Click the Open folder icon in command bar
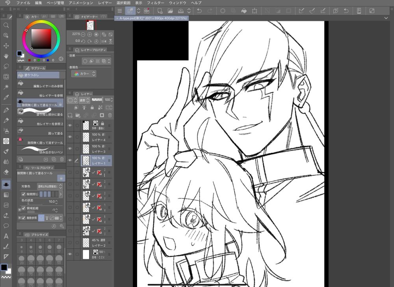 (x=170, y=11)
